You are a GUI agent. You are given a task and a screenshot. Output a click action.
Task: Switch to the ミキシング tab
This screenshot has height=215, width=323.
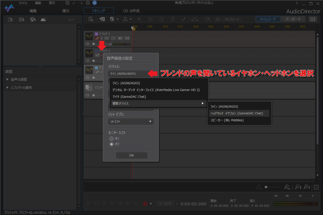click(98, 10)
